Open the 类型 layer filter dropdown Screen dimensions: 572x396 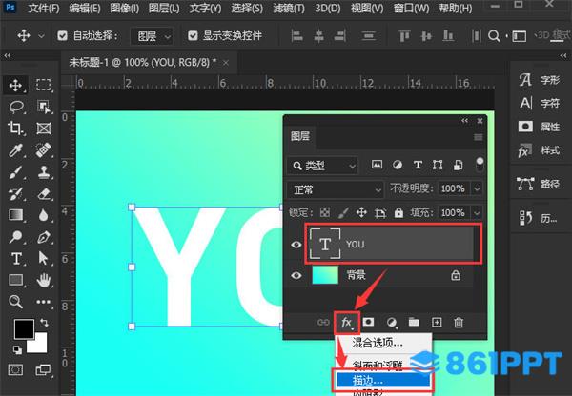tap(323, 166)
